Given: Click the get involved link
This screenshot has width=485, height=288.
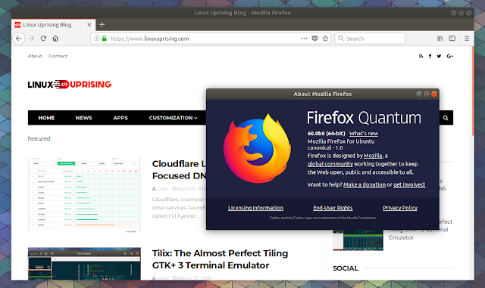Looking at the screenshot, I should click(x=409, y=184).
